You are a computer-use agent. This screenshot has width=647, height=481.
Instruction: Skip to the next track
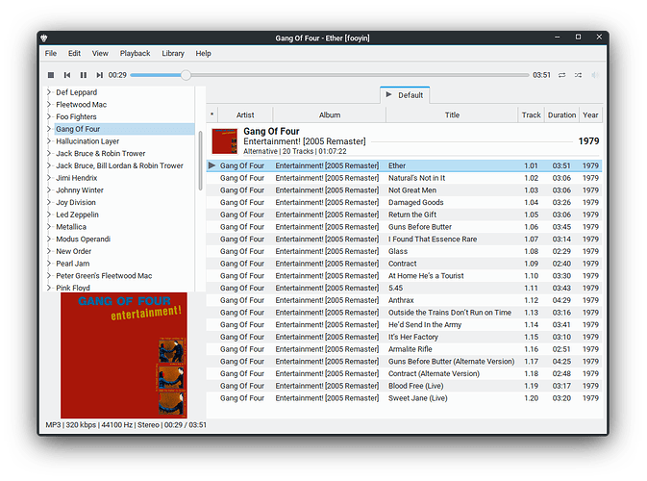pyautogui.click(x=99, y=75)
